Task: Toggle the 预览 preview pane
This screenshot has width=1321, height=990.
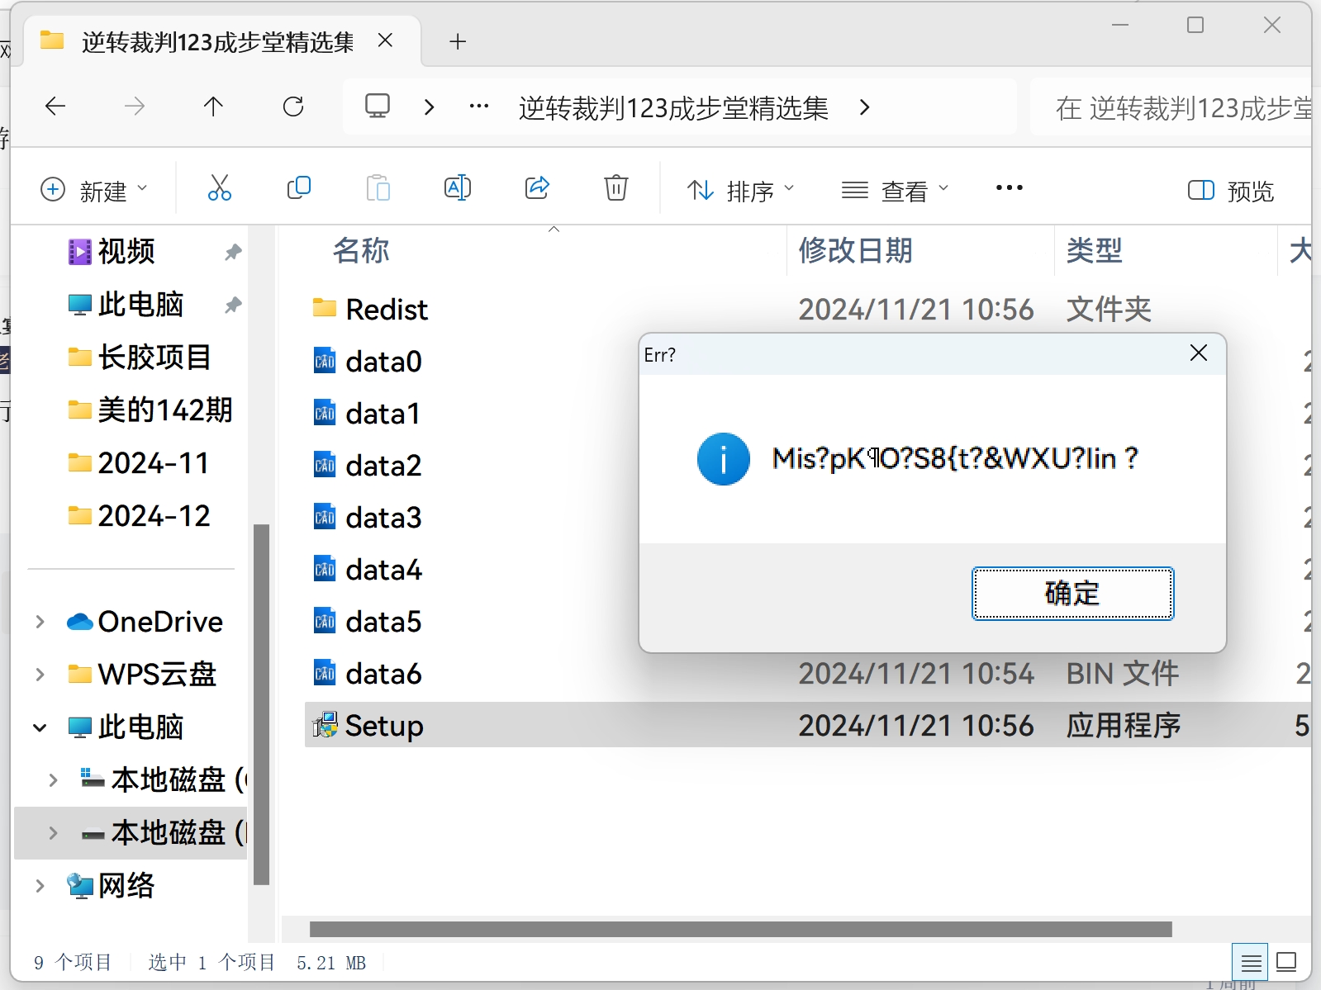Action: click(x=1230, y=191)
